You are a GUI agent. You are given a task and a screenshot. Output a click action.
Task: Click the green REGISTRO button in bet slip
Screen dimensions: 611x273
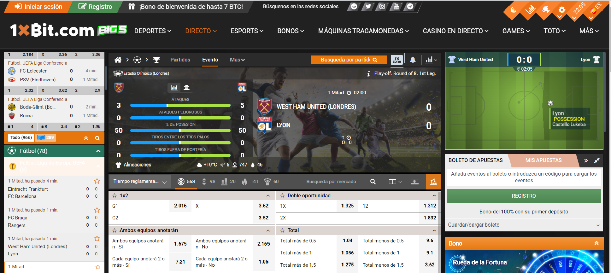[524, 196]
